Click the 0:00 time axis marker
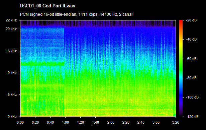 [20, 122]
